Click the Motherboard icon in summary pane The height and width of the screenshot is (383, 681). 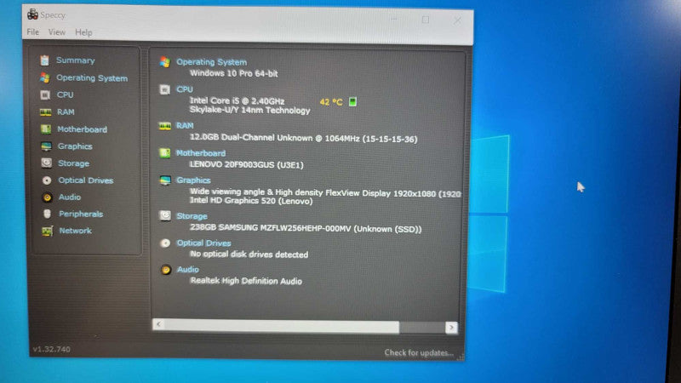[165, 153]
